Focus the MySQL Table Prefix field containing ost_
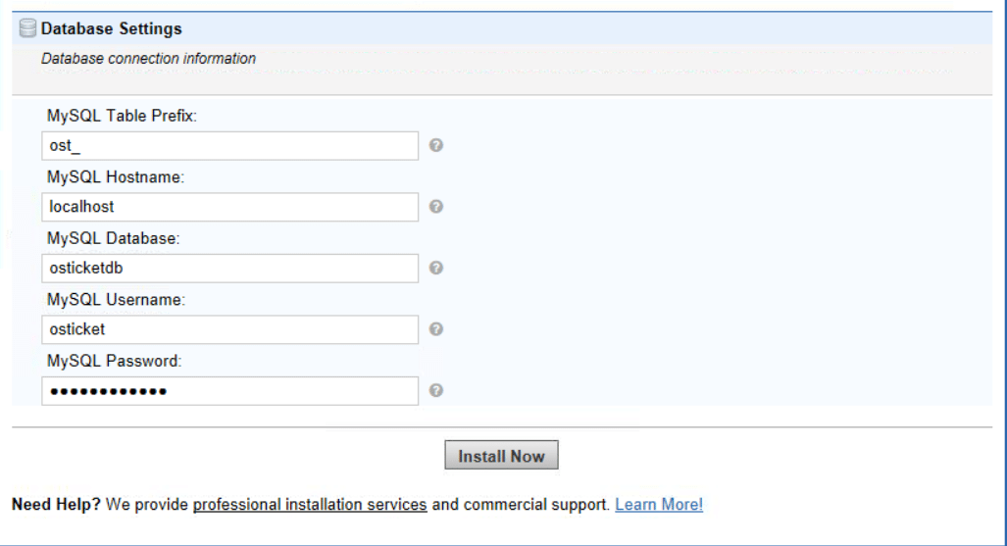The width and height of the screenshot is (1007, 546). click(229, 146)
